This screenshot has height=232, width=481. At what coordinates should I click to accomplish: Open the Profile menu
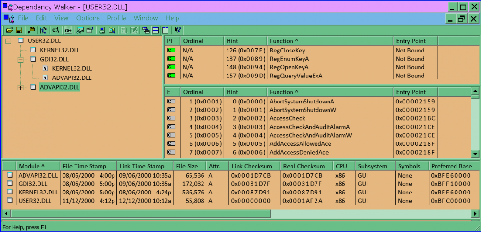(x=116, y=18)
